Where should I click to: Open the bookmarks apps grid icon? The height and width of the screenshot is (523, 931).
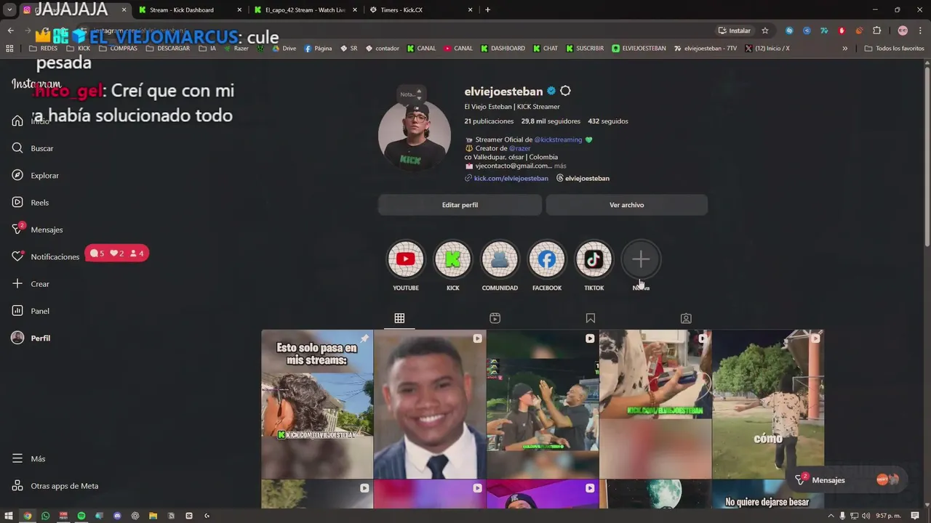(9, 49)
